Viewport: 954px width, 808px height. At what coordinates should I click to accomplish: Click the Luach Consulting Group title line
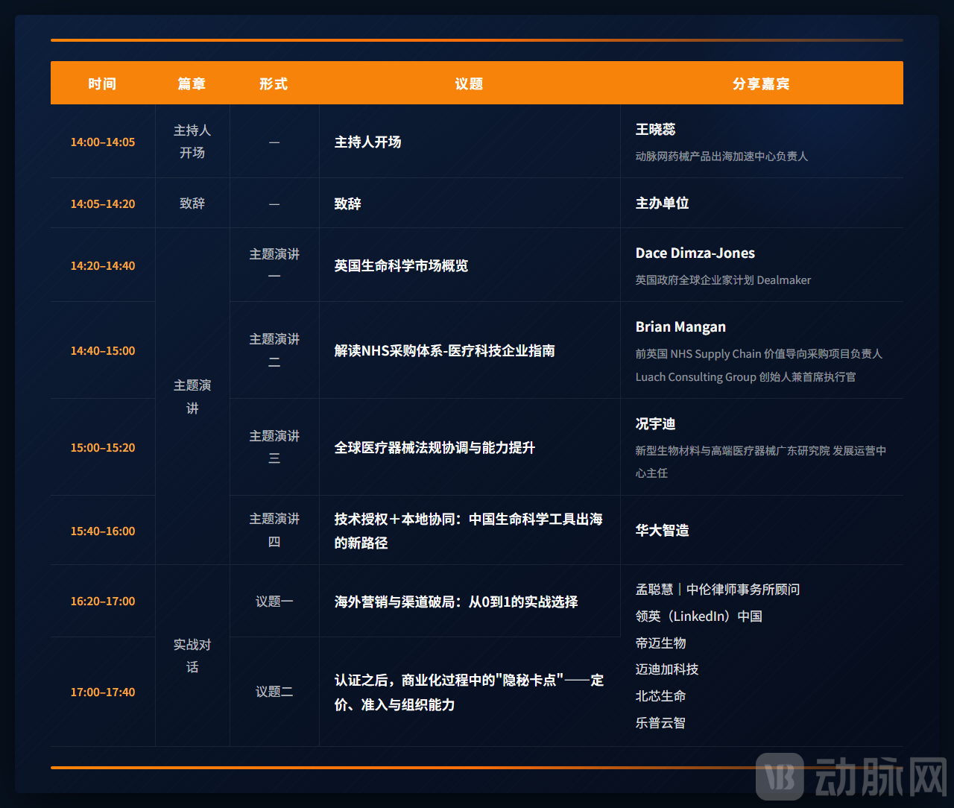745,377
